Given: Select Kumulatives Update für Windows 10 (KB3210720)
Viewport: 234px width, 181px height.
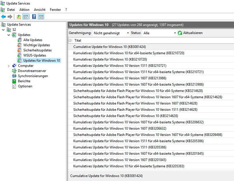Looking at the screenshot, I should click(151, 59).
